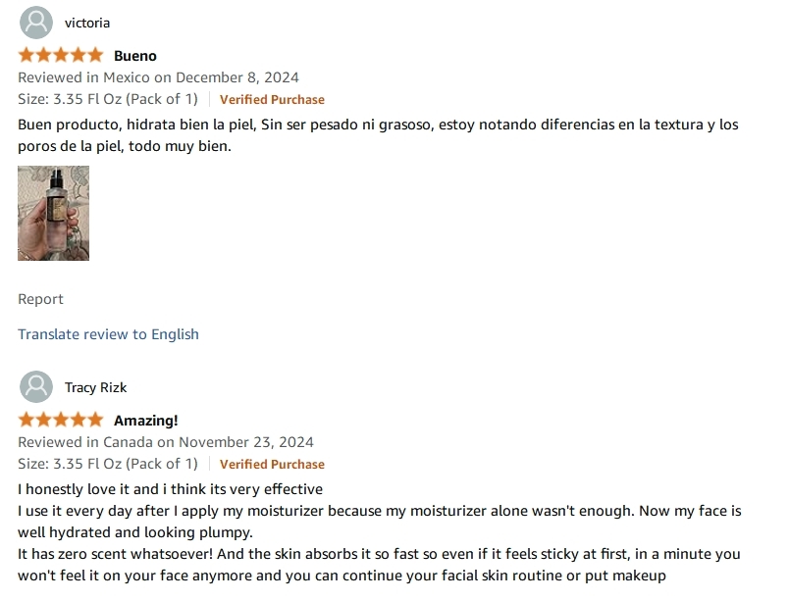Translate review to English
The image size is (789, 601).
(x=108, y=334)
